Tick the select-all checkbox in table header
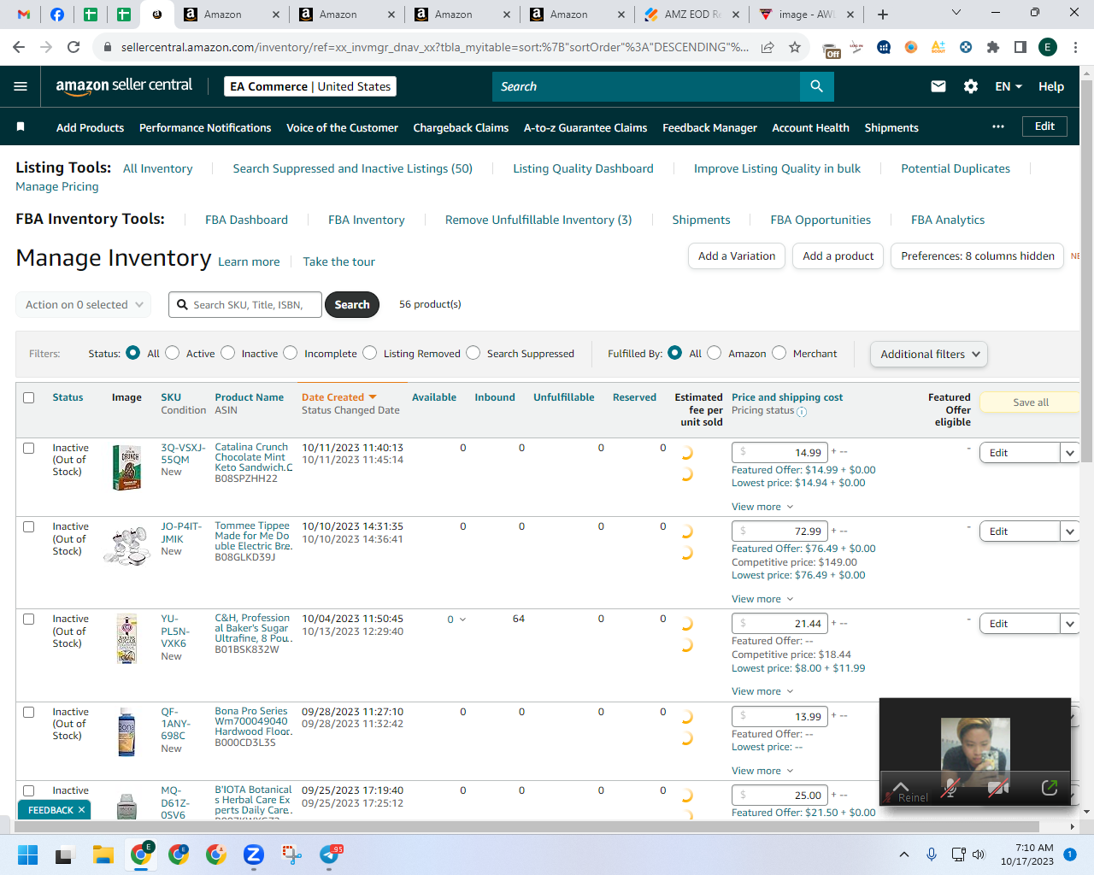This screenshot has height=875, width=1094. point(29,397)
